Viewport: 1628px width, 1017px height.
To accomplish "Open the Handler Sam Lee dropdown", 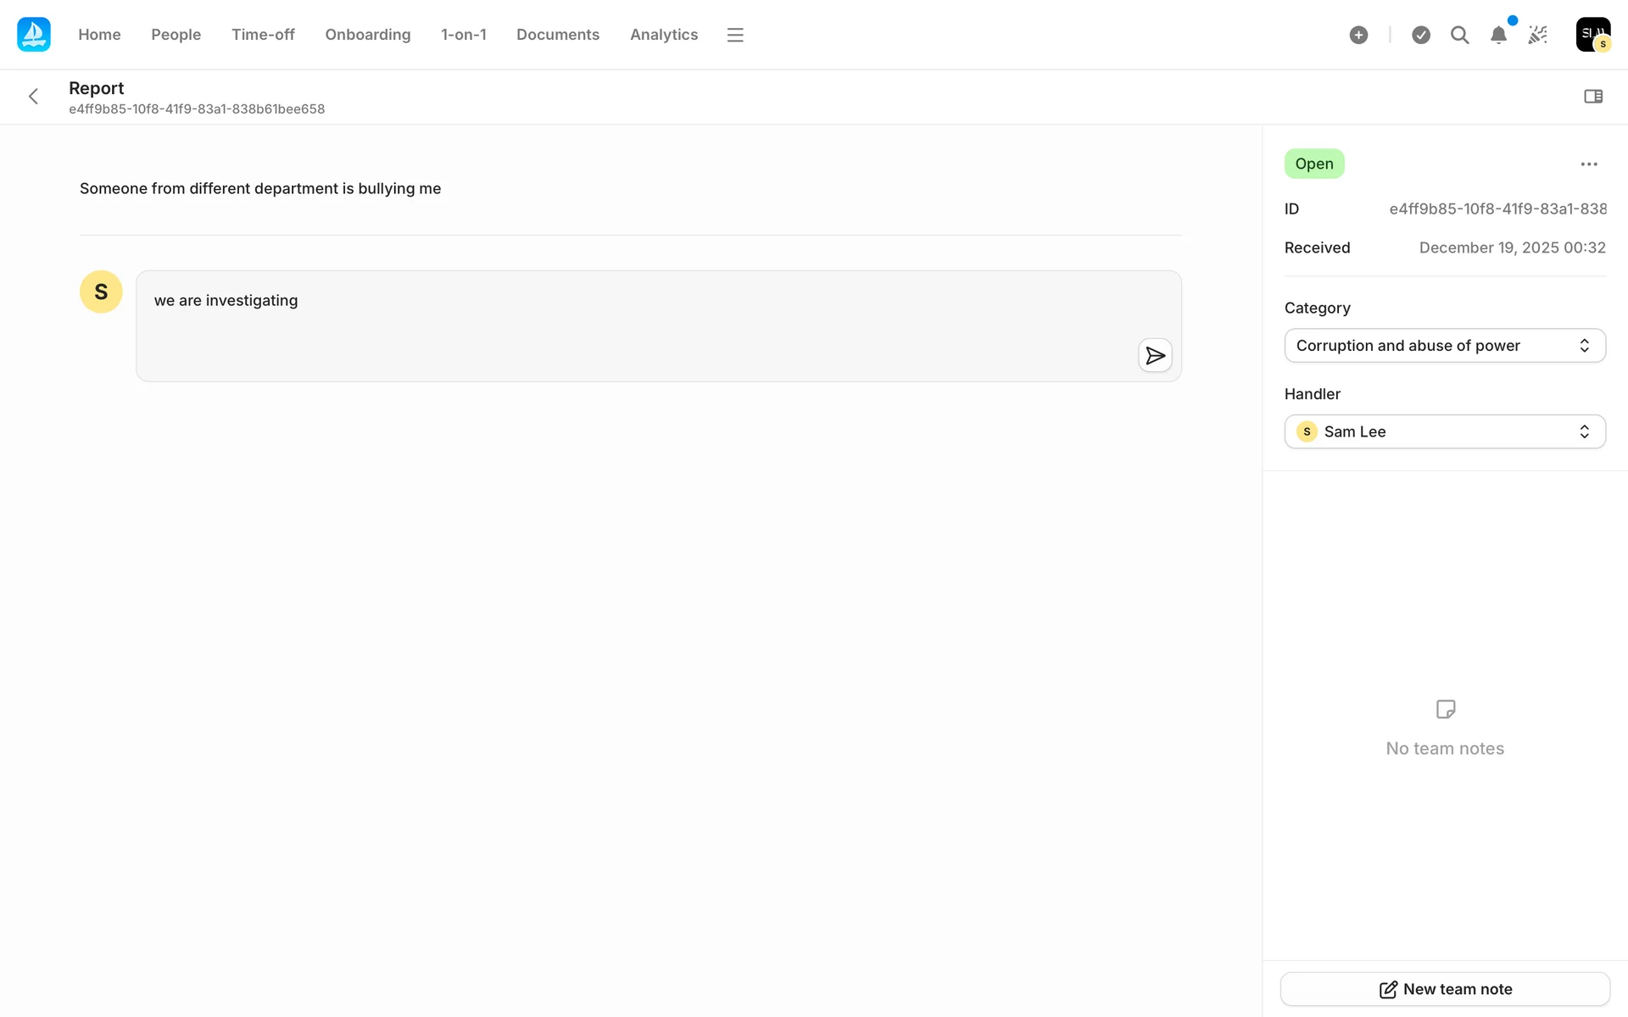I will [x=1444, y=432].
